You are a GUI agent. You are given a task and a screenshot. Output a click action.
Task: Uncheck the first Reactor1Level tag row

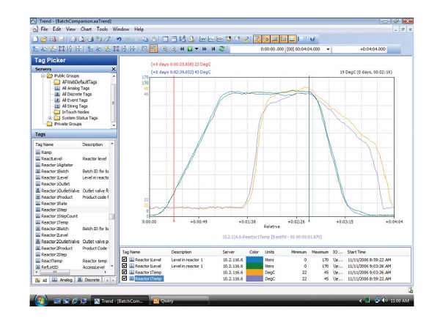(125, 259)
